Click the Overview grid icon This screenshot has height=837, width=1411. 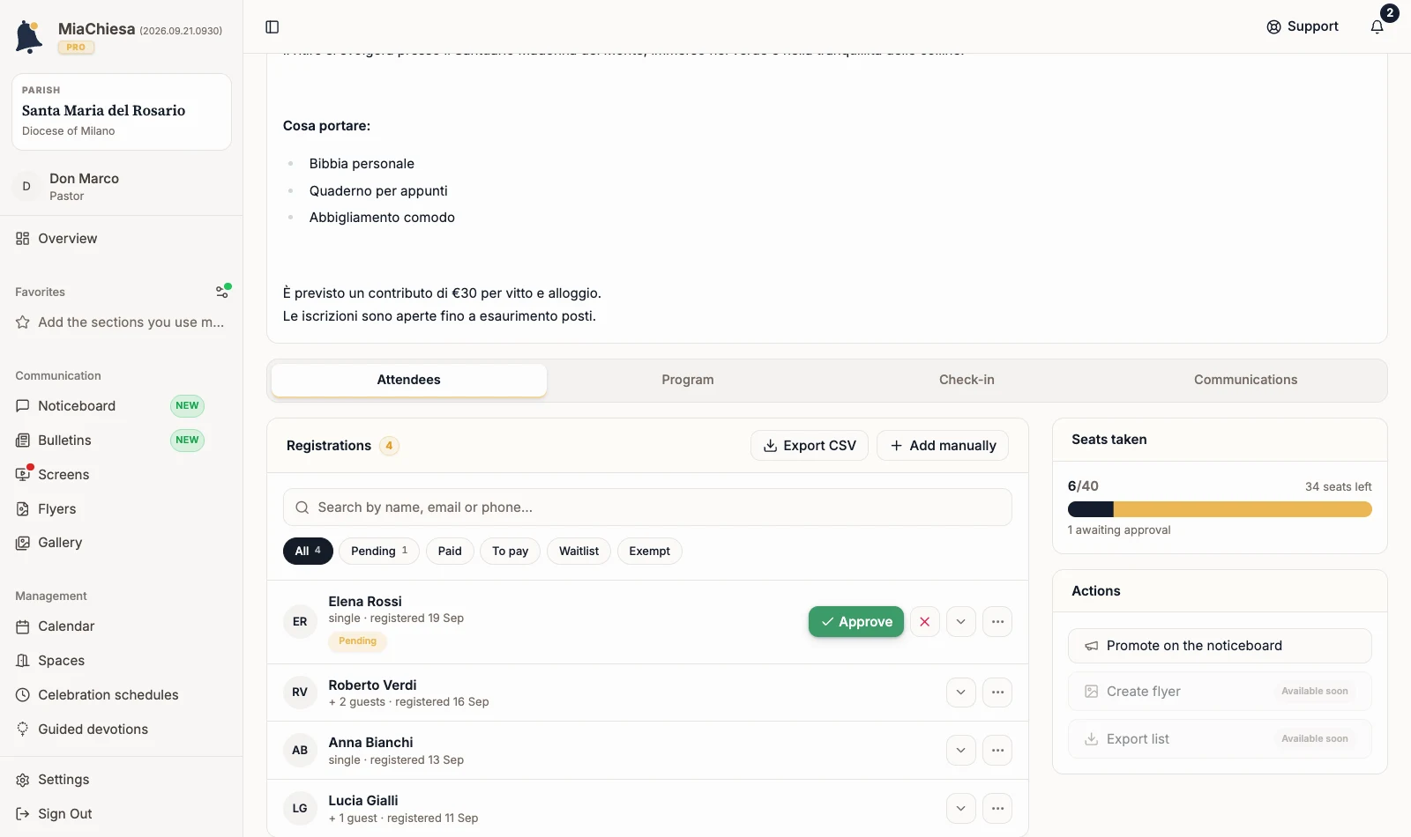tap(23, 239)
